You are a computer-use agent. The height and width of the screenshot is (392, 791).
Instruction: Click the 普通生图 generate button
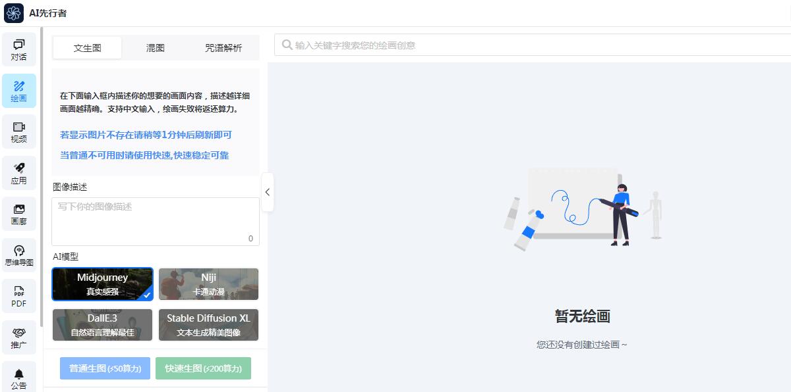pos(105,368)
